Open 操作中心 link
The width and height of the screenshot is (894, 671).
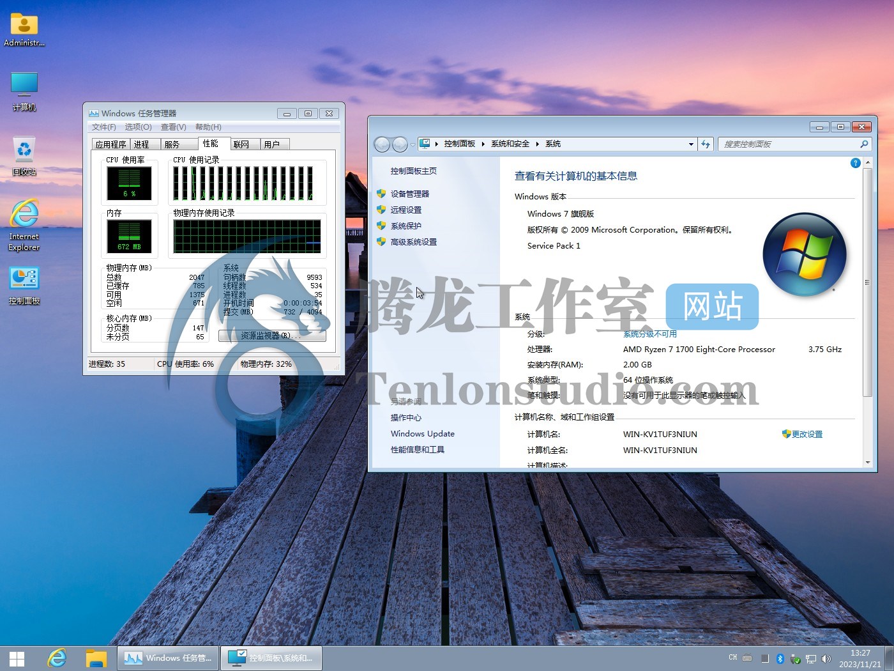[x=406, y=417]
